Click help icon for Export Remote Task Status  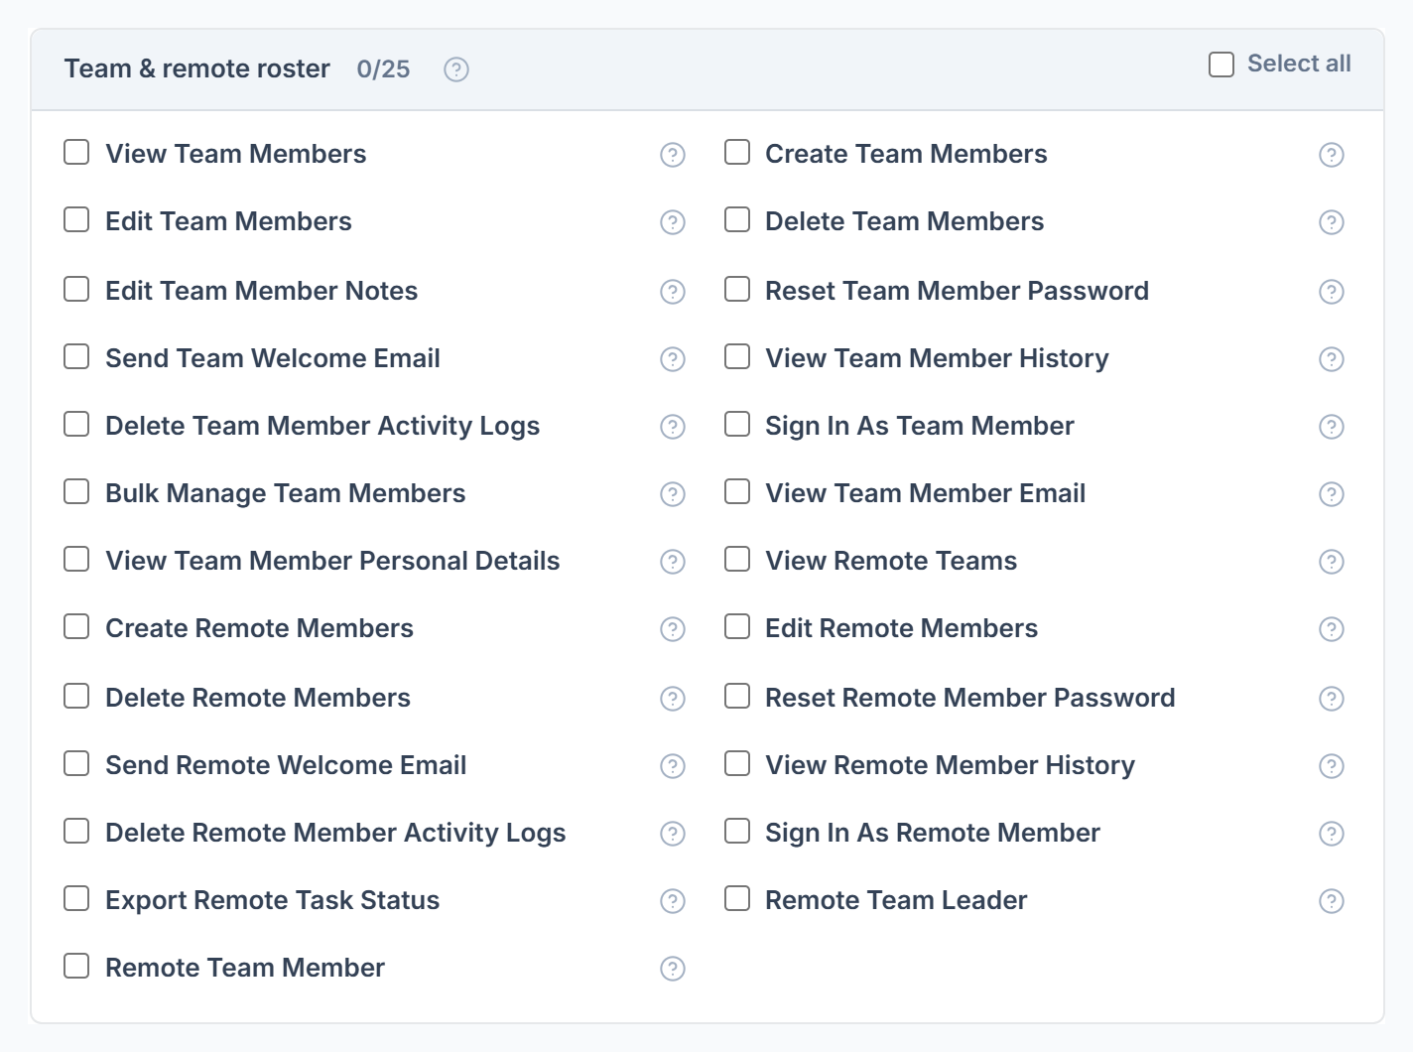pos(673,901)
